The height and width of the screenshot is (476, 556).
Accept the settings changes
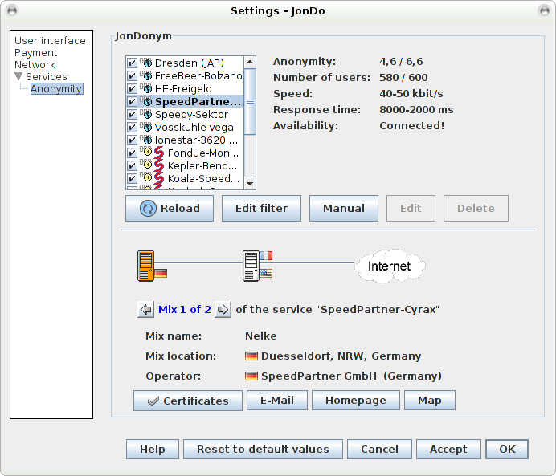448,449
